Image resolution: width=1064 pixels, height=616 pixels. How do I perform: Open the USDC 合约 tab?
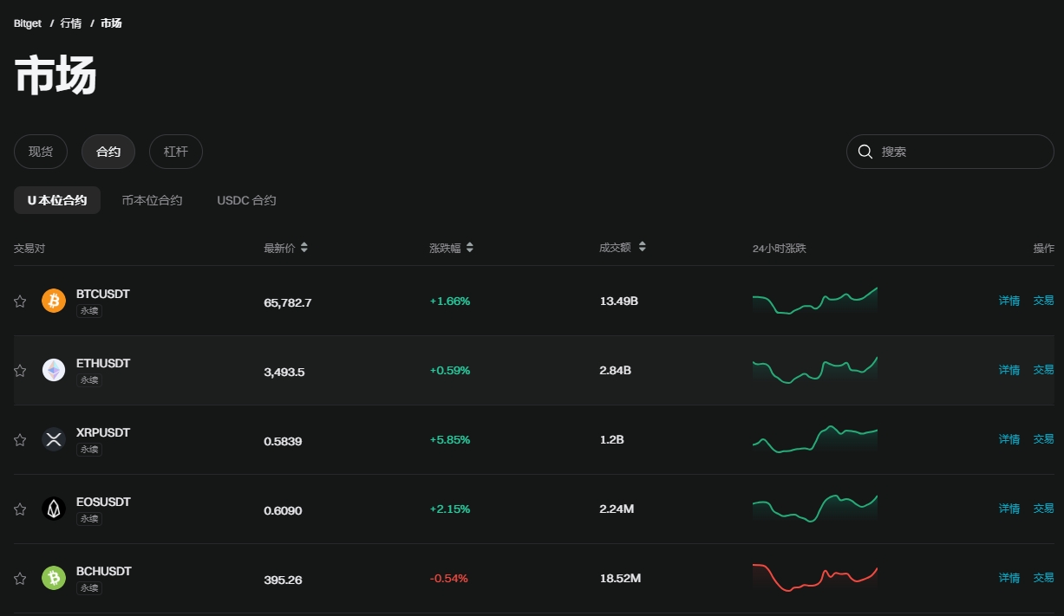[246, 200]
